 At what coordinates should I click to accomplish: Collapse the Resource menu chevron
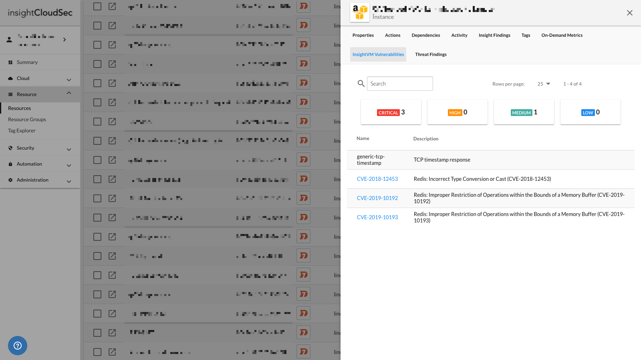pyautogui.click(x=69, y=93)
